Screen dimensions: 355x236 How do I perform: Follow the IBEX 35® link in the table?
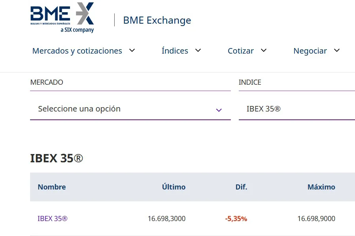point(52,218)
